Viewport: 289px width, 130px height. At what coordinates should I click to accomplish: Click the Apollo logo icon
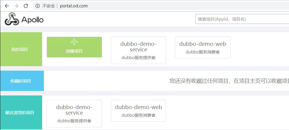pyautogui.click(x=12, y=19)
